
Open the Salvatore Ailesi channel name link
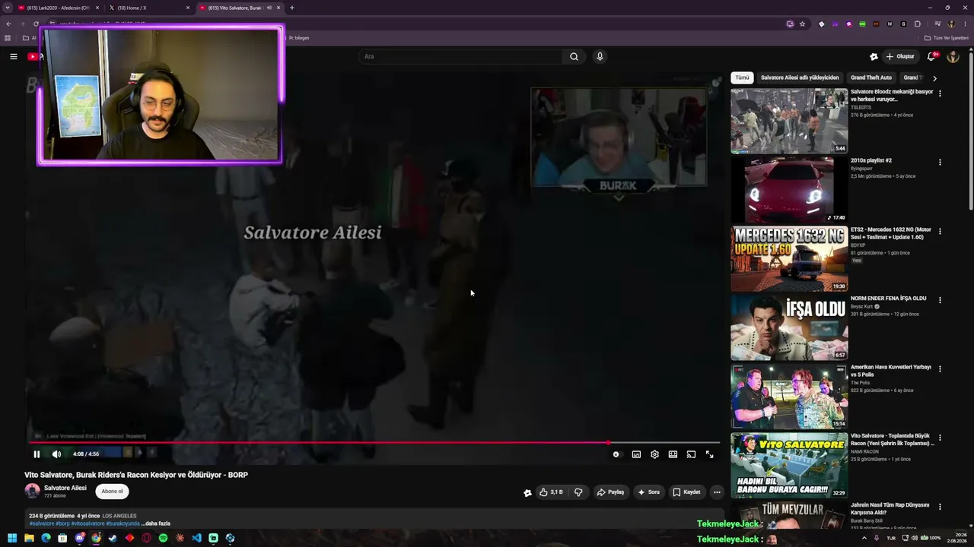(65, 488)
